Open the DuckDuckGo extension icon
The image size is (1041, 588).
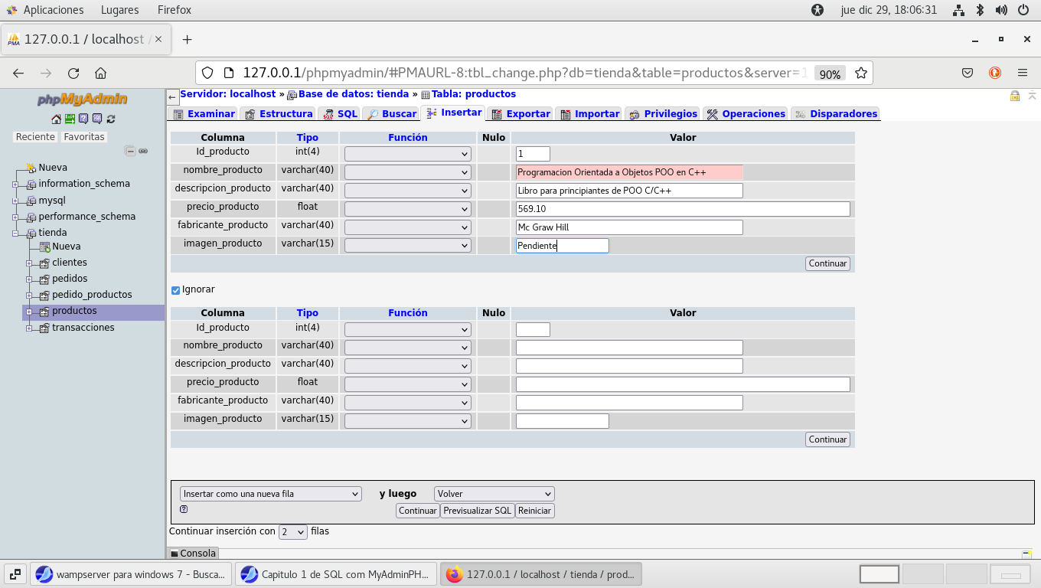(x=995, y=73)
